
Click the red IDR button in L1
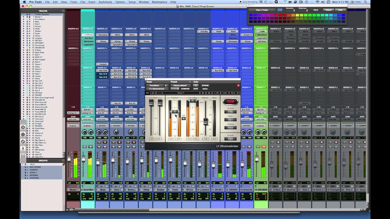point(230,102)
